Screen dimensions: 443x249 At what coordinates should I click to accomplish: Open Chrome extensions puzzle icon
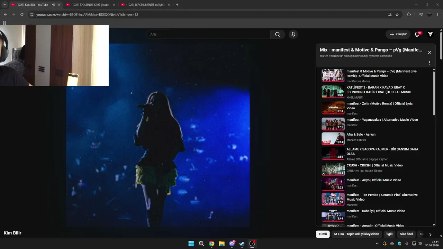coord(409,15)
